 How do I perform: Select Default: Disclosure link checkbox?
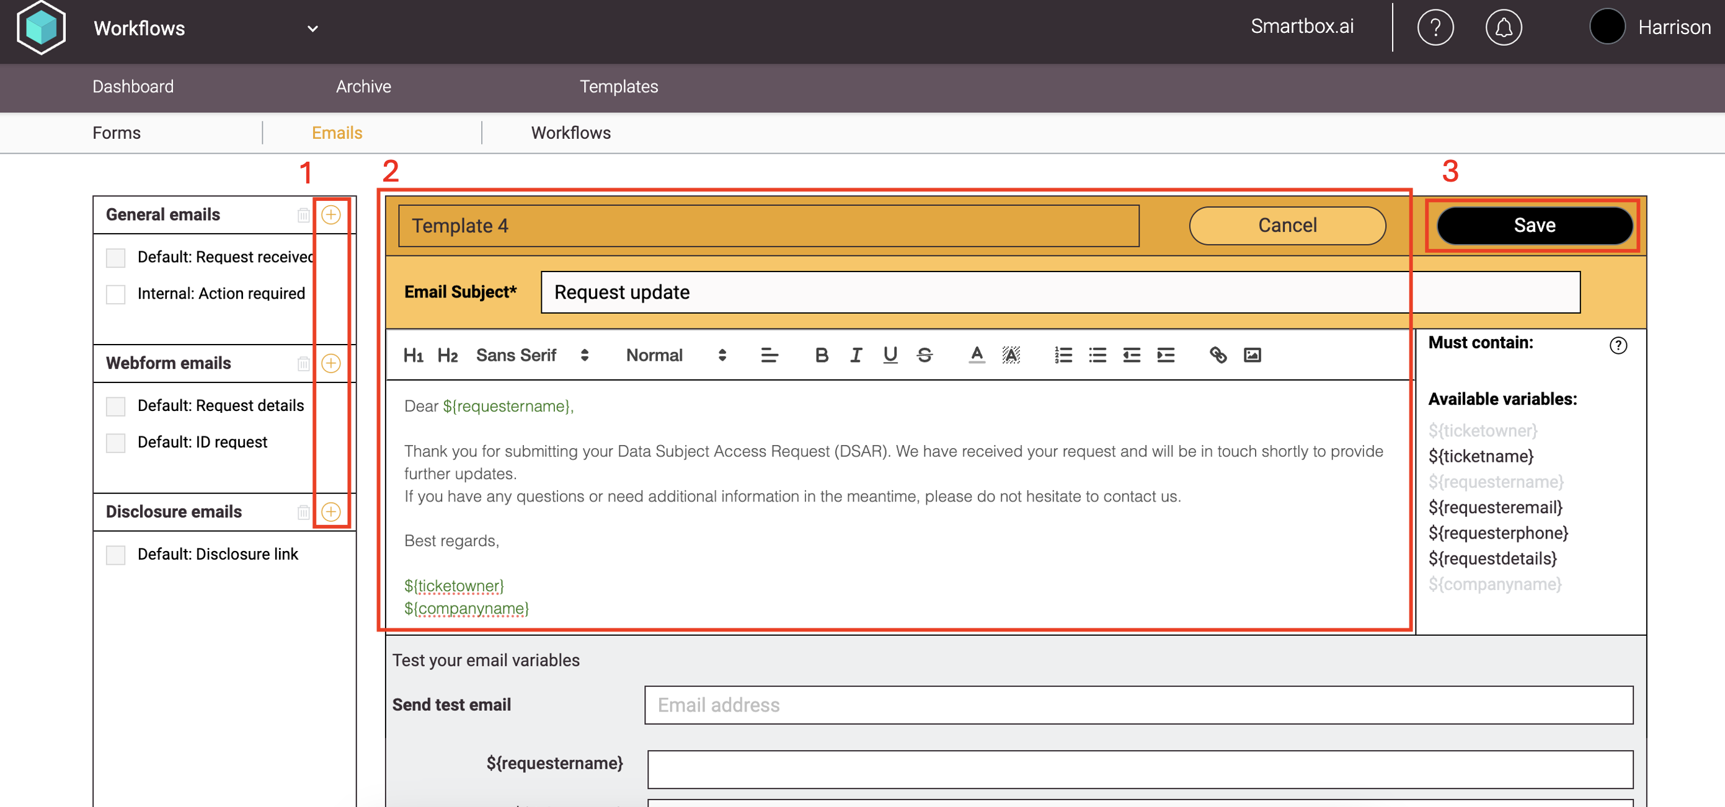pos(116,555)
